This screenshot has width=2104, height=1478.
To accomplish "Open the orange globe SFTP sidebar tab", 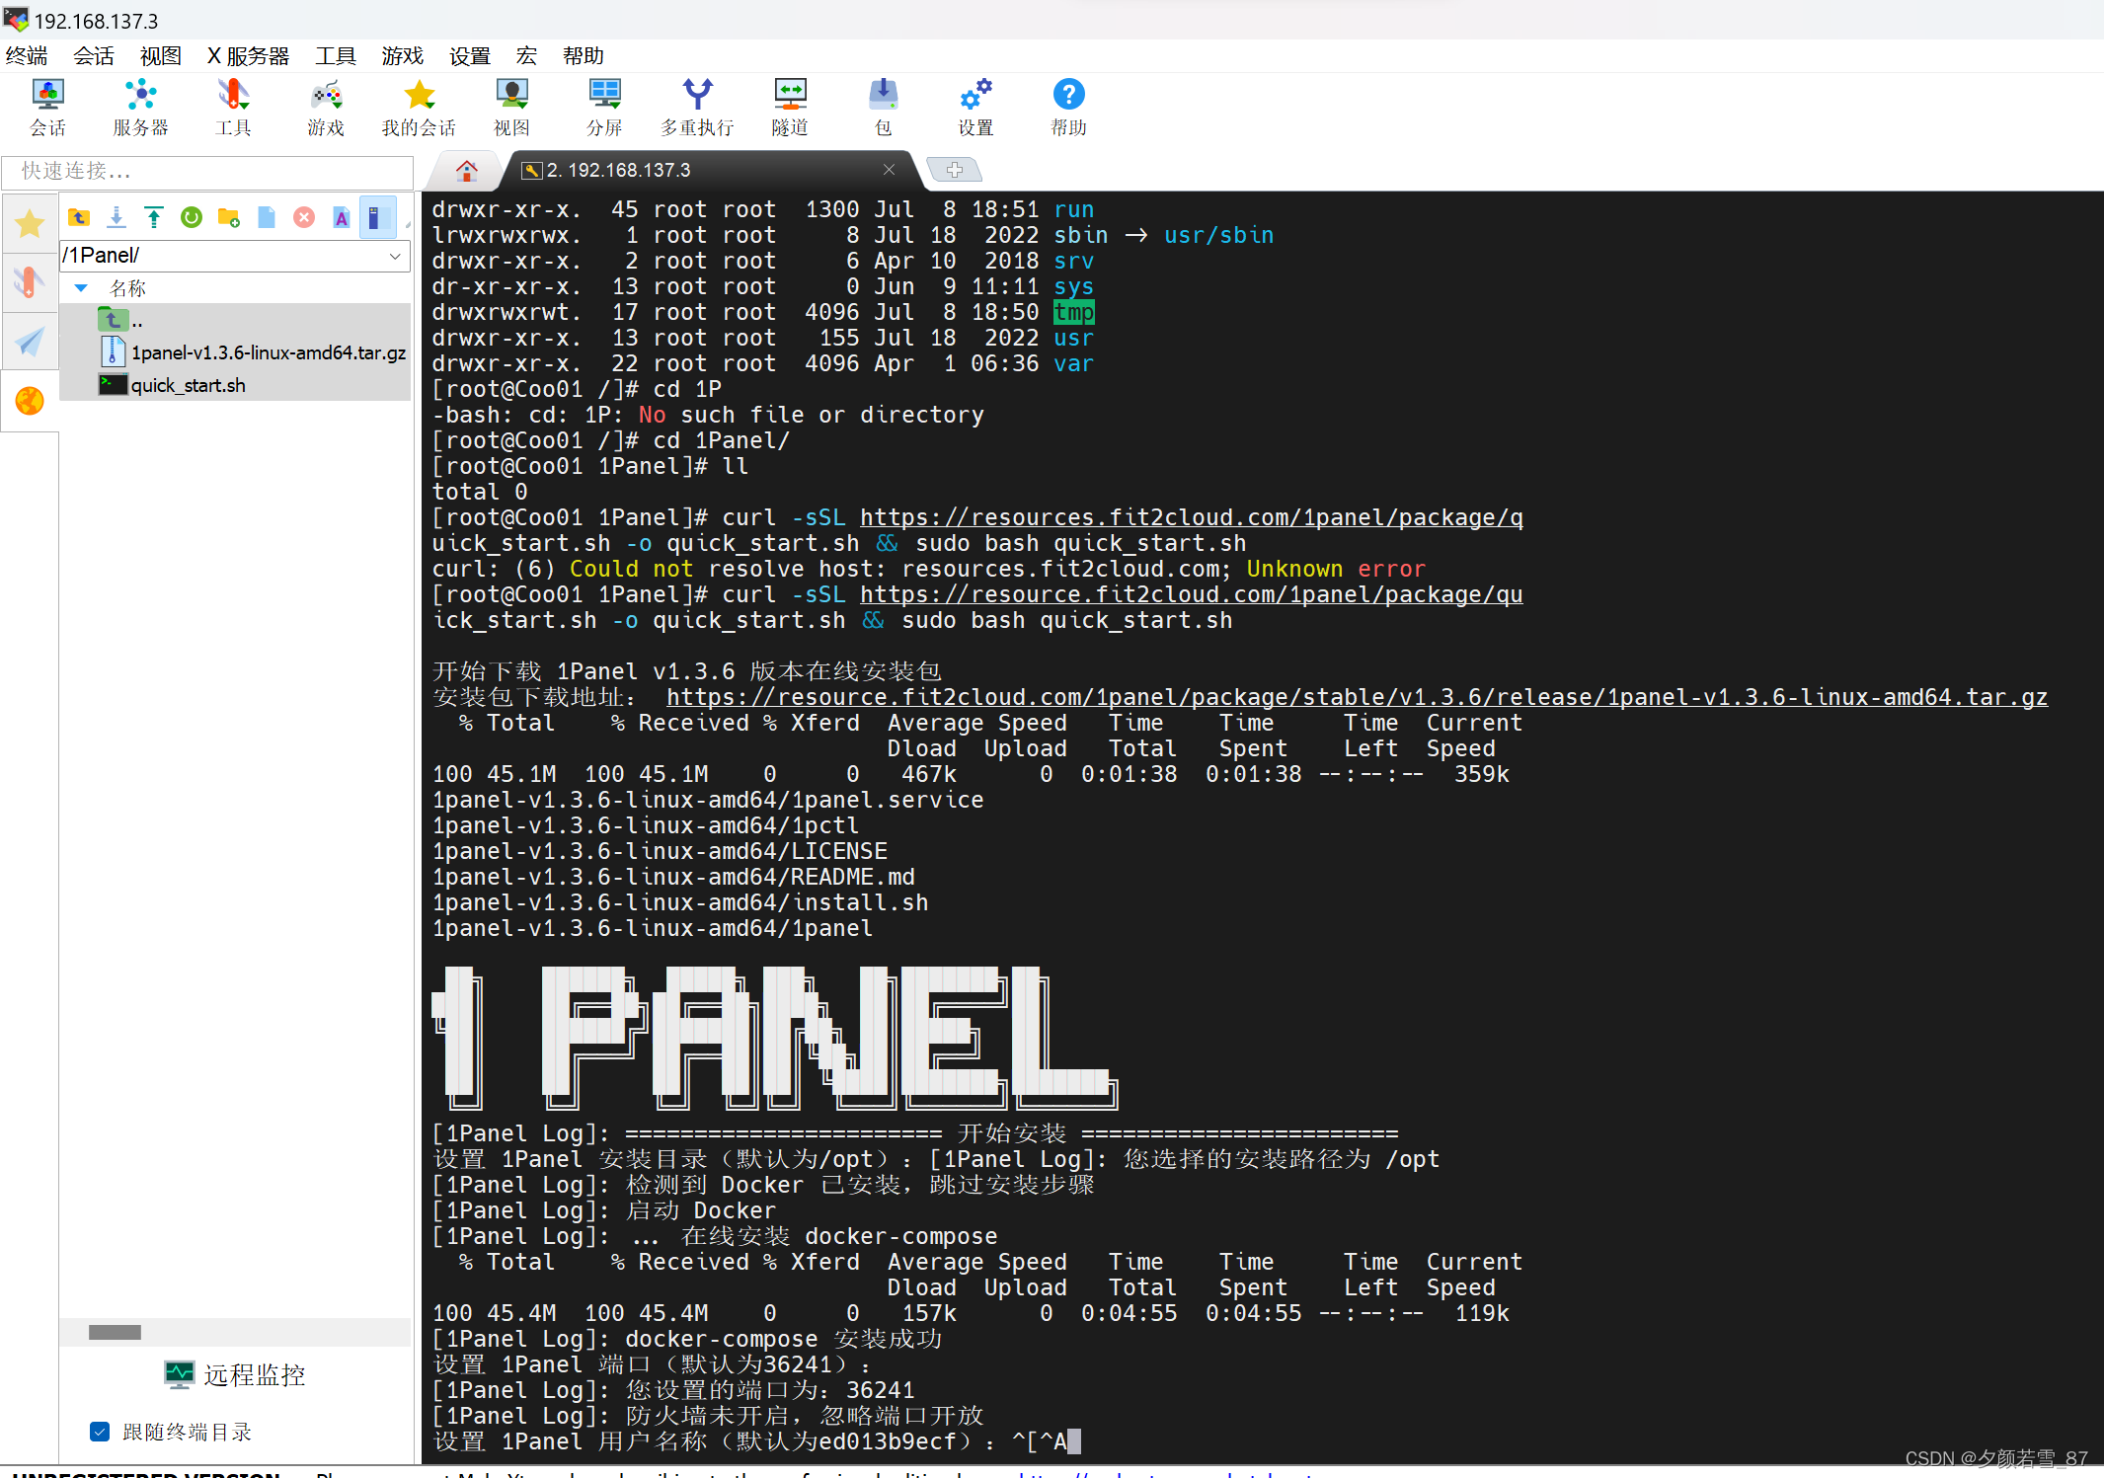I will (x=30, y=401).
